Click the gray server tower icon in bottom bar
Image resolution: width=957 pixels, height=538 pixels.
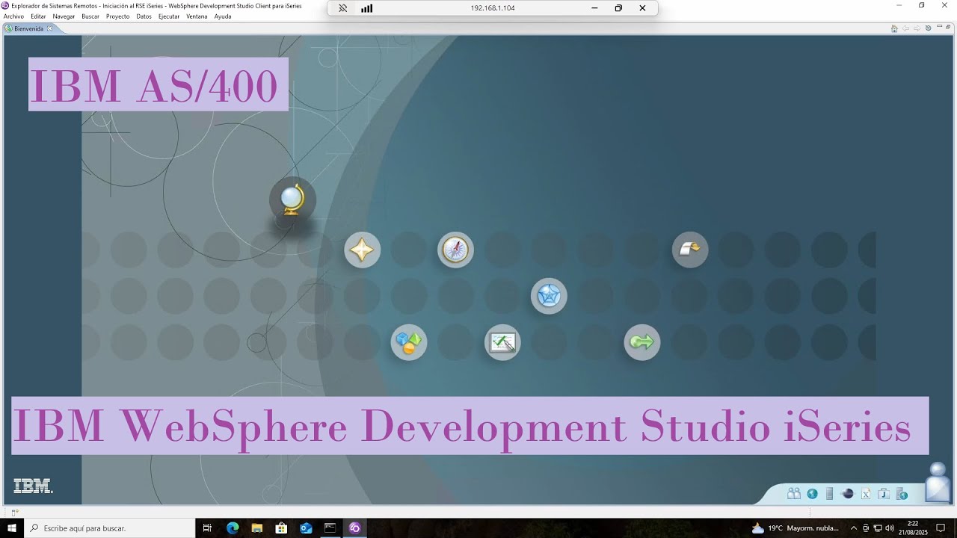(830, 494)
